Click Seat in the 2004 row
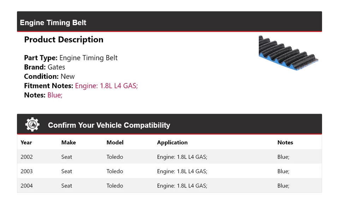This screenshot has width=339, height=204. (67, 186)
